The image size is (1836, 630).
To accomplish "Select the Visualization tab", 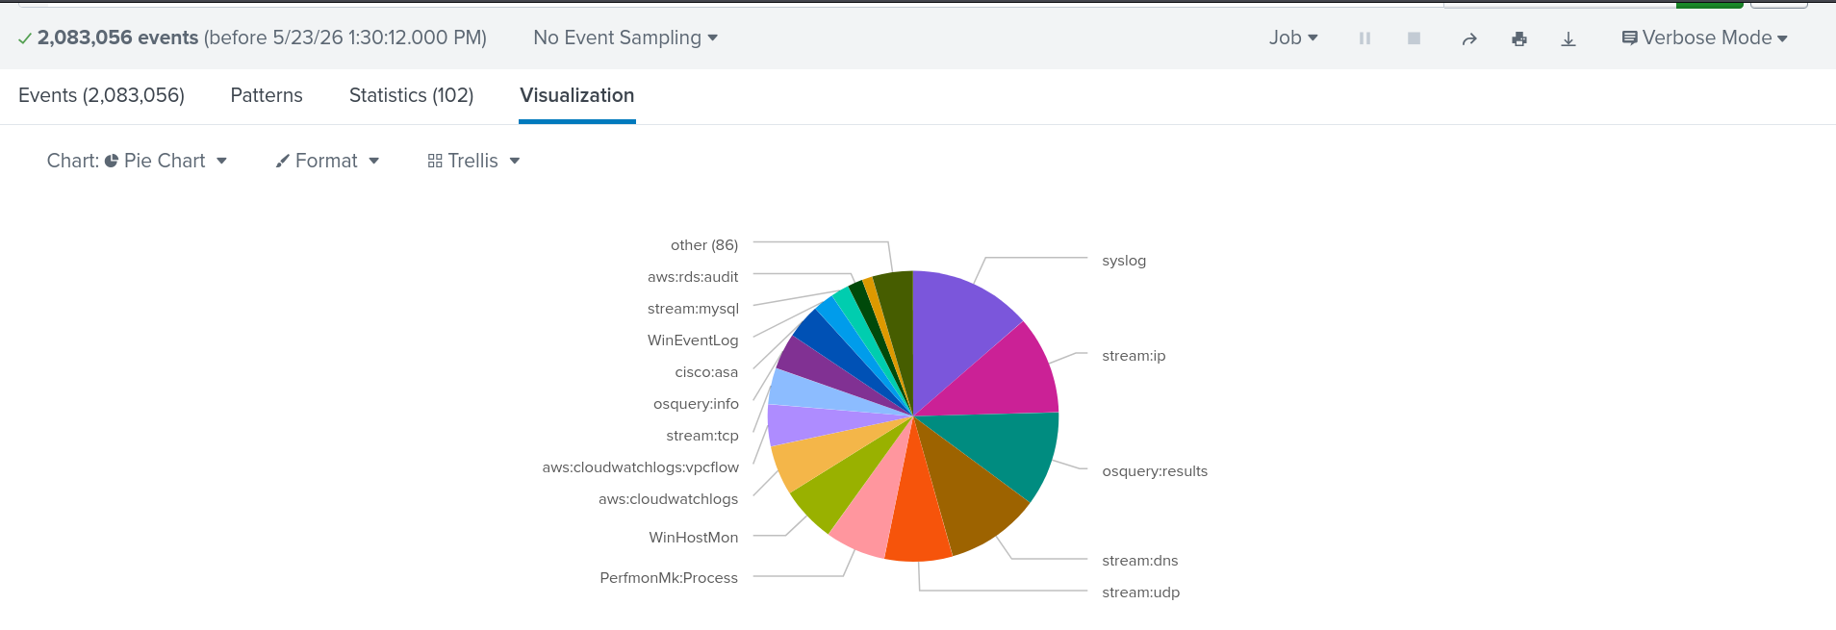I will [577, 95].
